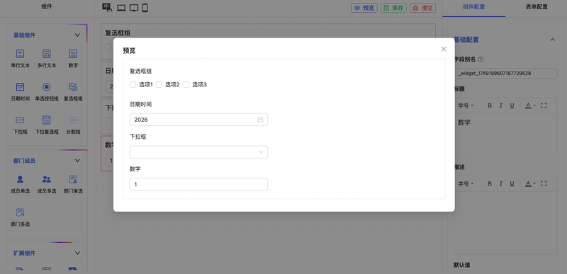Image resolution: width=567 pixels, height=274 pixels.
Task: Select the 部门多选 component icon
Action: click(x=21, y=212)
